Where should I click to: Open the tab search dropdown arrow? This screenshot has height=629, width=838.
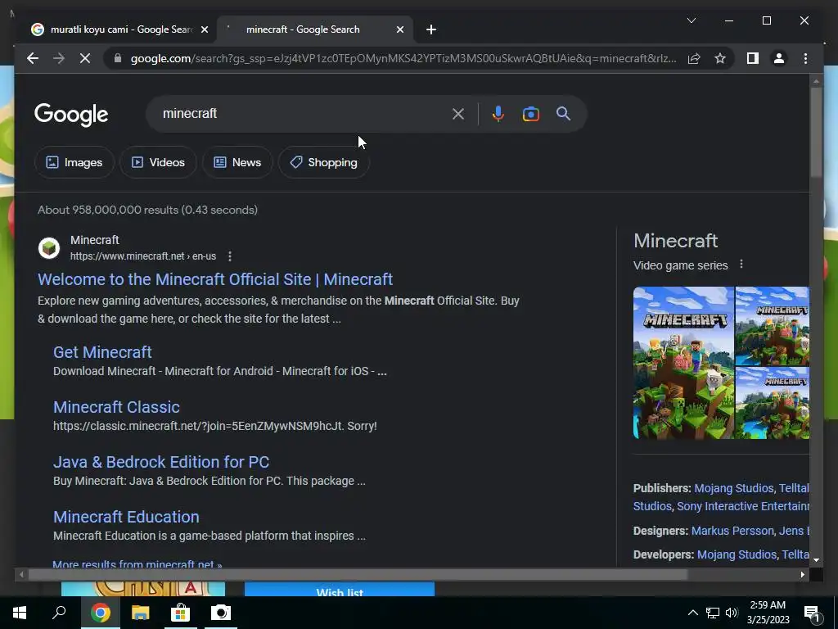pyautogui.click(x=691, y=20)
